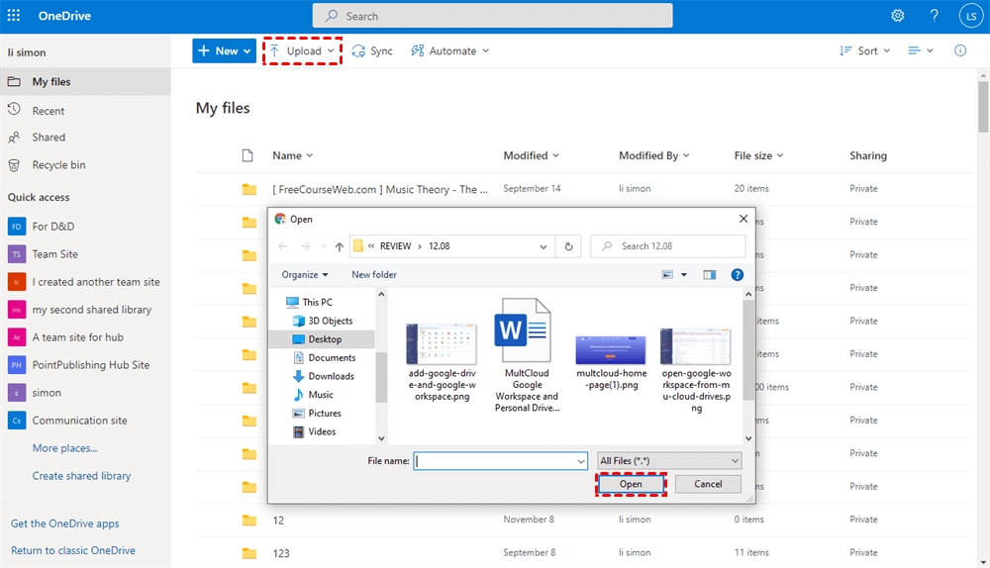The image size is (990, 568).
Task: Open the information details pane icon
Action: click(x=959, y=50)
